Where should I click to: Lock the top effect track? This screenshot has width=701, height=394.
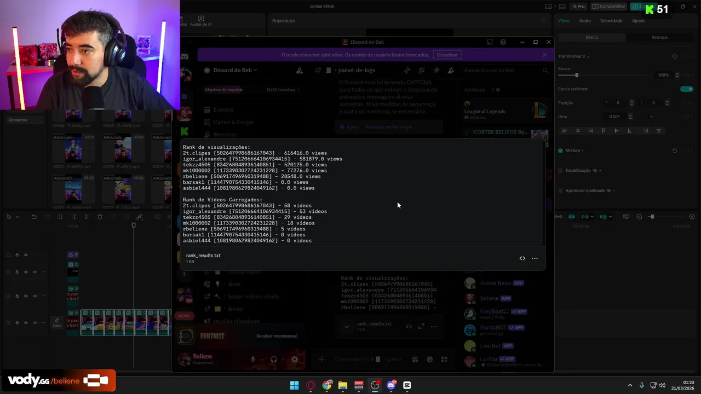17,255
